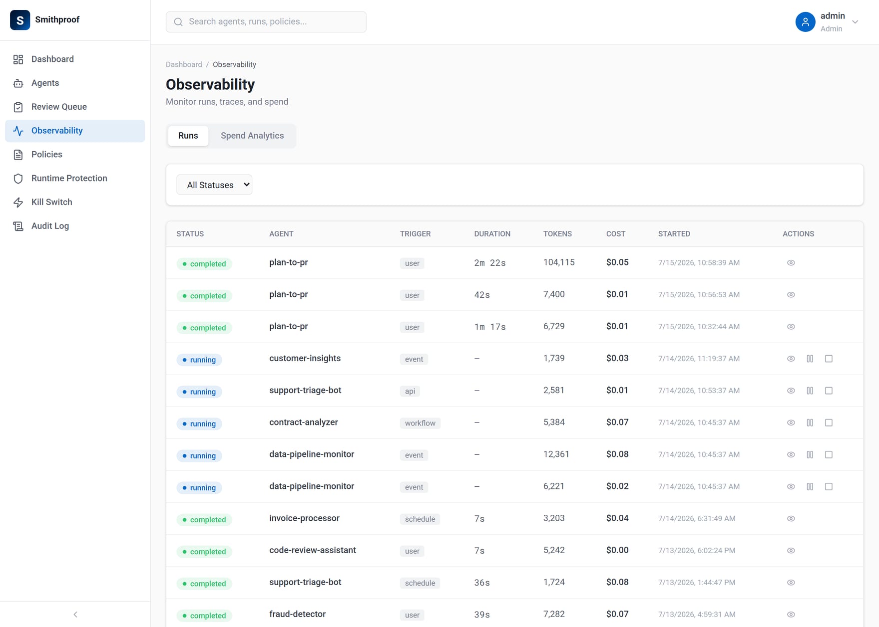View the code-review-assistant run details
The image size is (879, 627).
(x=791, y=551)
